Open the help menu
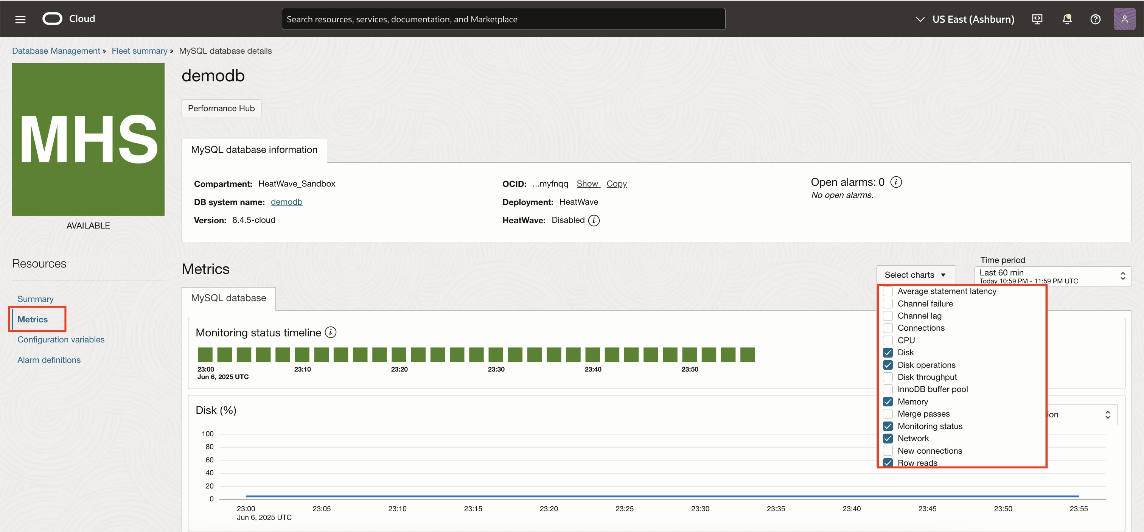 coord(1096,19)
